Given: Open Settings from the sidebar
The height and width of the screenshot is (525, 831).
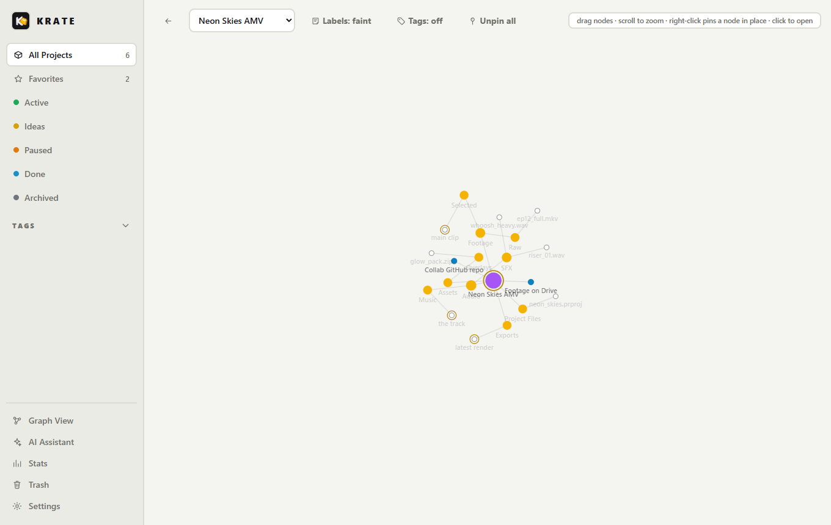Looking at the screenshot, I should [71, 506].
